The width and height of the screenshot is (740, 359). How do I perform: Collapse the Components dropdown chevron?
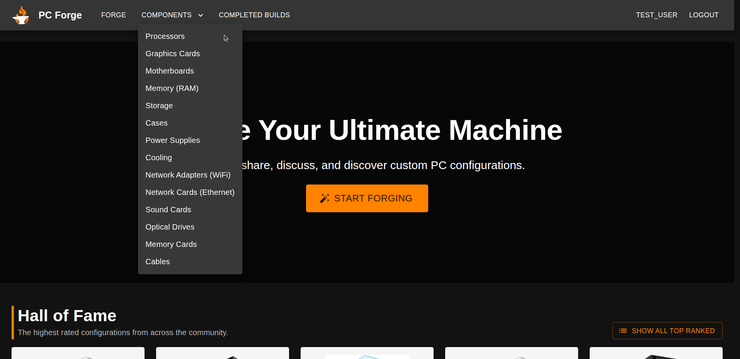pyautogui.click(x=200, y=15)
